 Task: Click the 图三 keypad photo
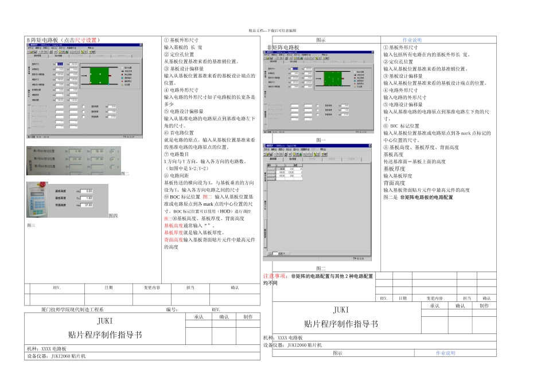point(37,199)
